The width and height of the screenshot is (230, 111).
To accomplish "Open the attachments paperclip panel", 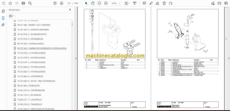I will point(3,25).
